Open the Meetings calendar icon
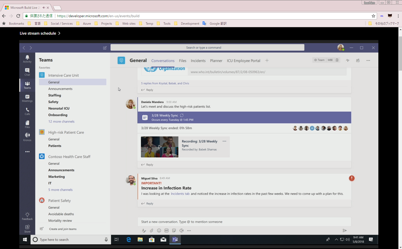This screenshot has height=249, width=402. 27,98
